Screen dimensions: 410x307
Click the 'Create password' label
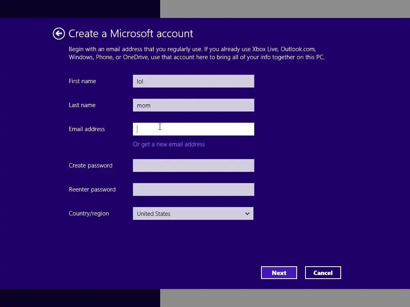pyautogui.click(x=90, y=165)
